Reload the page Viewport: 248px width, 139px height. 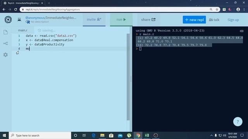tap(15, 9)
